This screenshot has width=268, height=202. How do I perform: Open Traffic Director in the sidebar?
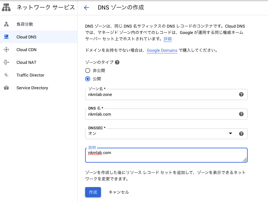[x=39, y=75]
